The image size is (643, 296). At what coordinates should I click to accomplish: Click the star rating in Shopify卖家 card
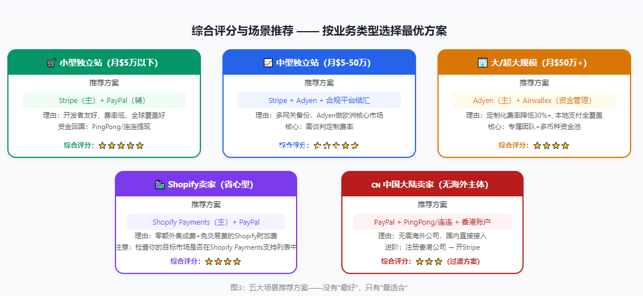point(222,261)
